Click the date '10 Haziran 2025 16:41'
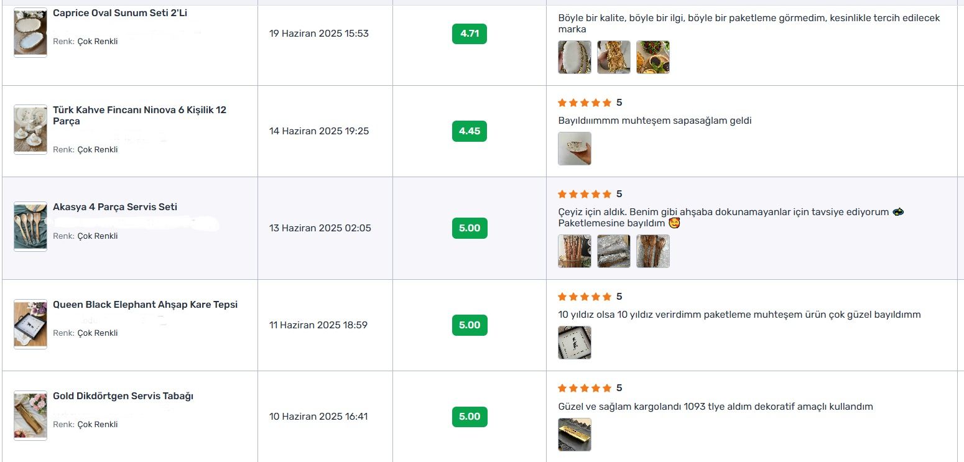This screenshot has width=964, height=462. pyautogui.click(x=318, y=417)
